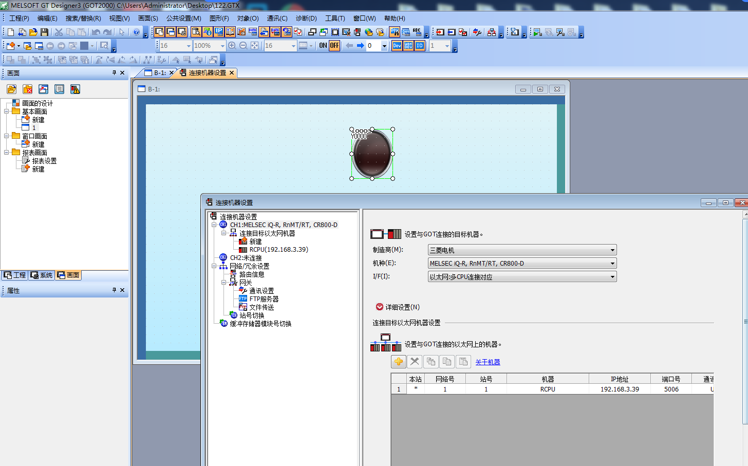Click the Save project icon in toolbar
Viewport: 748px width, 466px height.
tap(44, 32)
